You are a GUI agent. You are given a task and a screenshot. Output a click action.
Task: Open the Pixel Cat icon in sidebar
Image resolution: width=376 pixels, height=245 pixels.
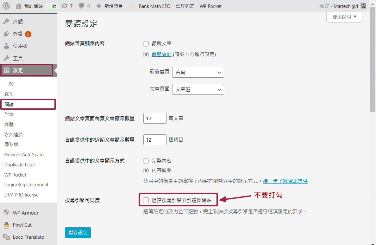pos(6,225)
